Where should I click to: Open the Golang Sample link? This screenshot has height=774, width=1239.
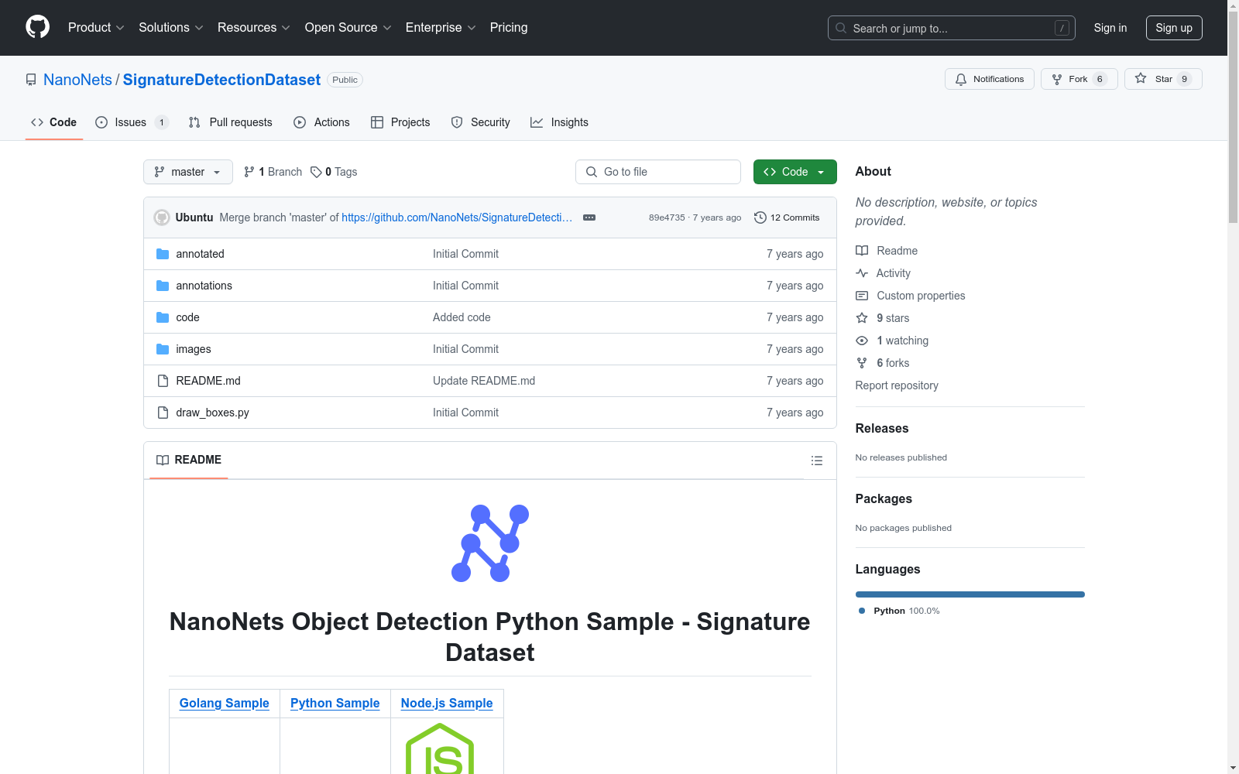click(225, 703)
